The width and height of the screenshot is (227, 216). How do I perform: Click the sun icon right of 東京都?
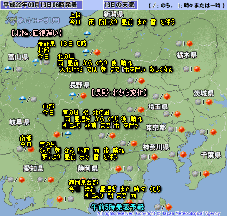[x=182, y=130]
